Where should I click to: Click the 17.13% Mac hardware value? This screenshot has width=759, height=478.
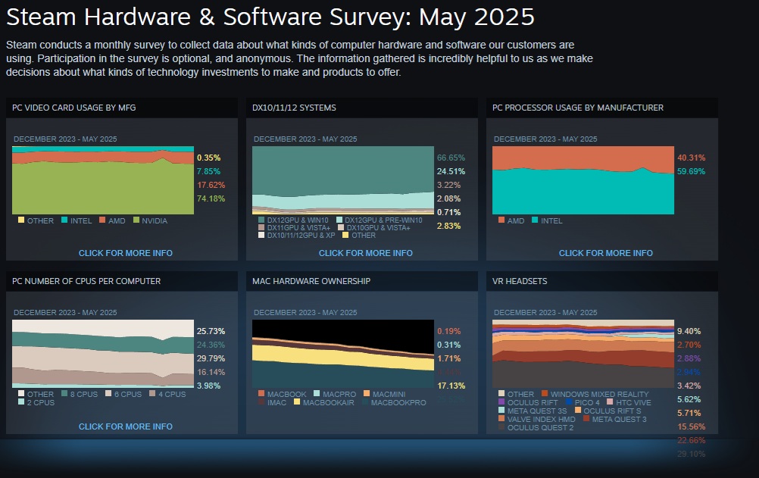tap(451, 386)
